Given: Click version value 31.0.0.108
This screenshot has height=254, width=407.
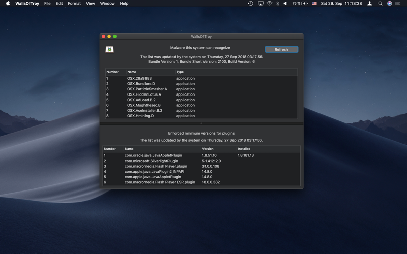Looking at the screenshot, I should click(211, 166).
